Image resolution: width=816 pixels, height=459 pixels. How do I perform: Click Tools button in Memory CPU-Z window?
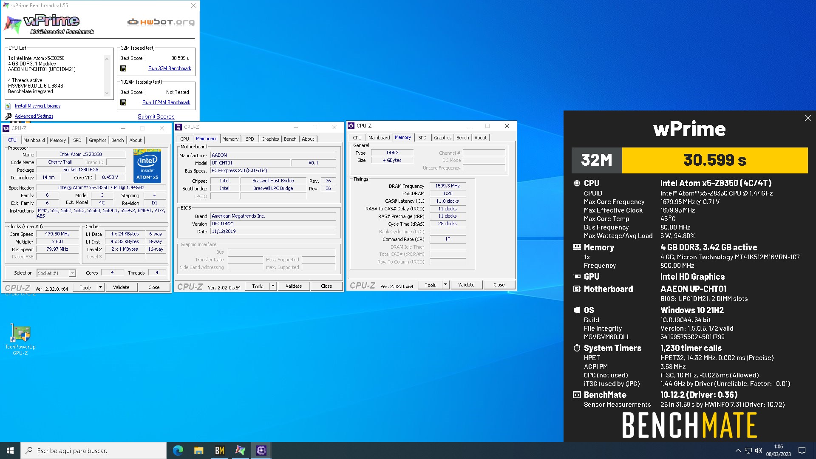coord(430,285)
